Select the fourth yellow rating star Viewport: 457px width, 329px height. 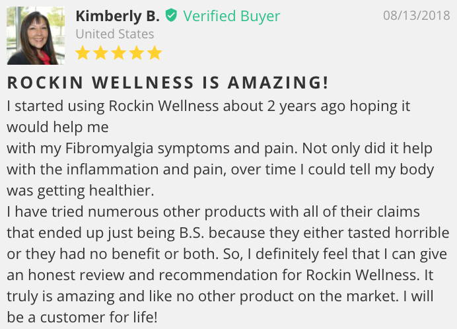(x=137, y=53)
